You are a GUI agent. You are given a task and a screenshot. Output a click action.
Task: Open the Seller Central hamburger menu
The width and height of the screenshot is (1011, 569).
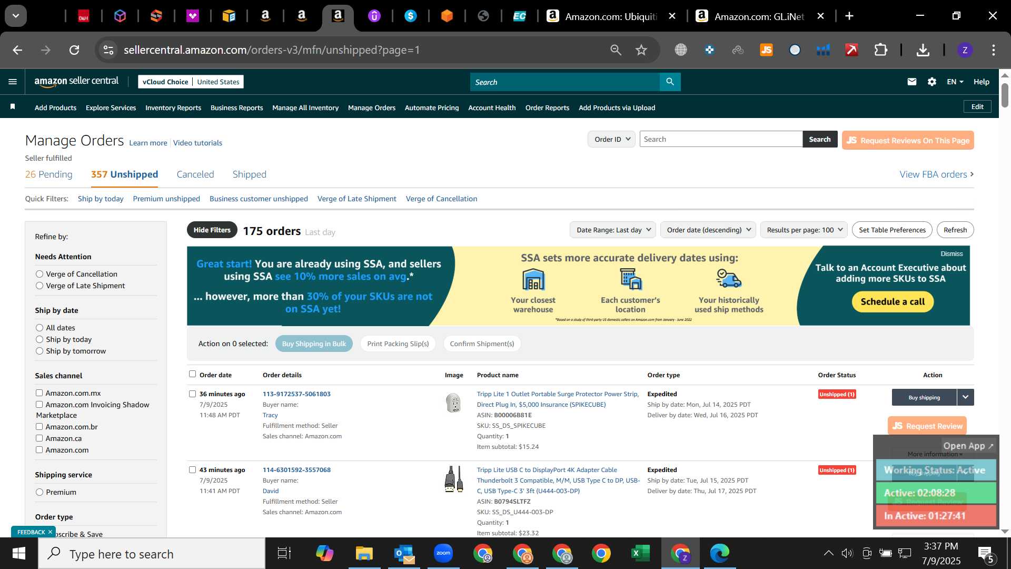click(x=13, y=82)
